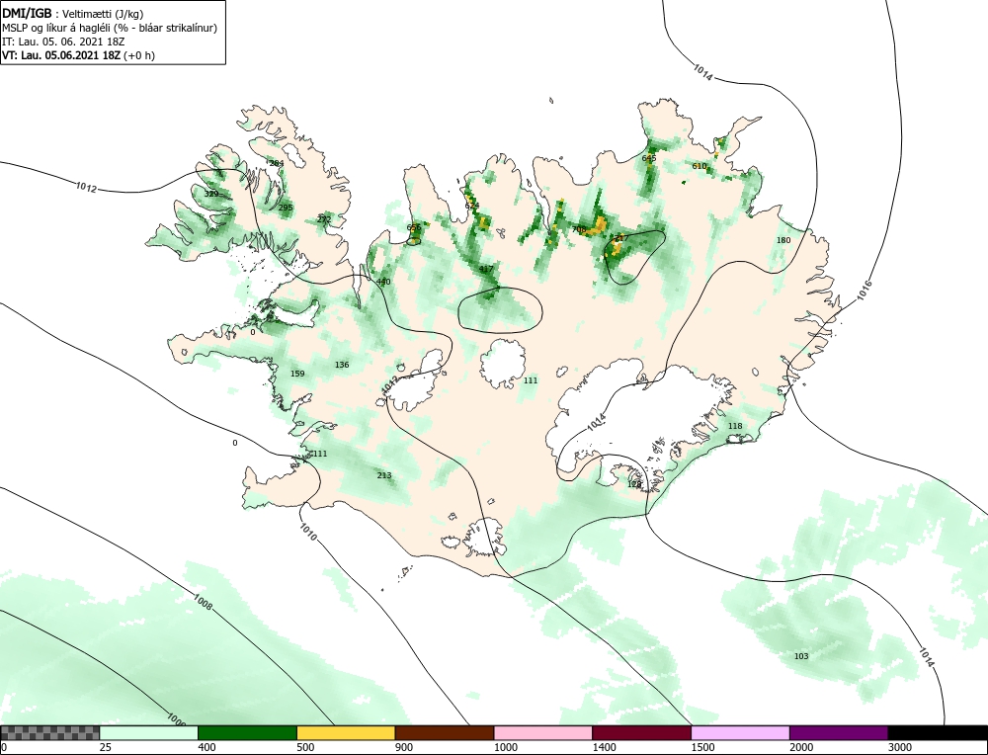Click the map value '128'
Image resolution: width=988 pixels, height=755 pixels.
(634, 484)
